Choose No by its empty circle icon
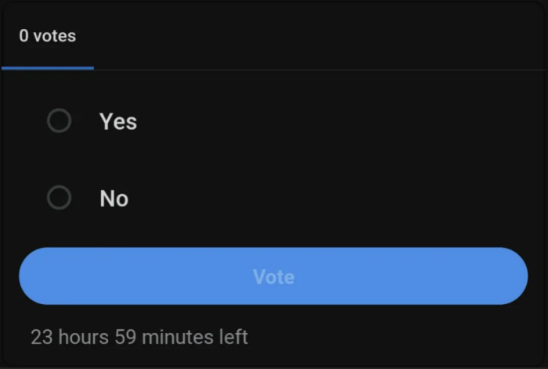 coord(59,199)
